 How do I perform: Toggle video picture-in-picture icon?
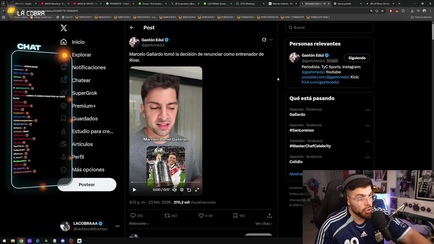[x=189, y=190]
